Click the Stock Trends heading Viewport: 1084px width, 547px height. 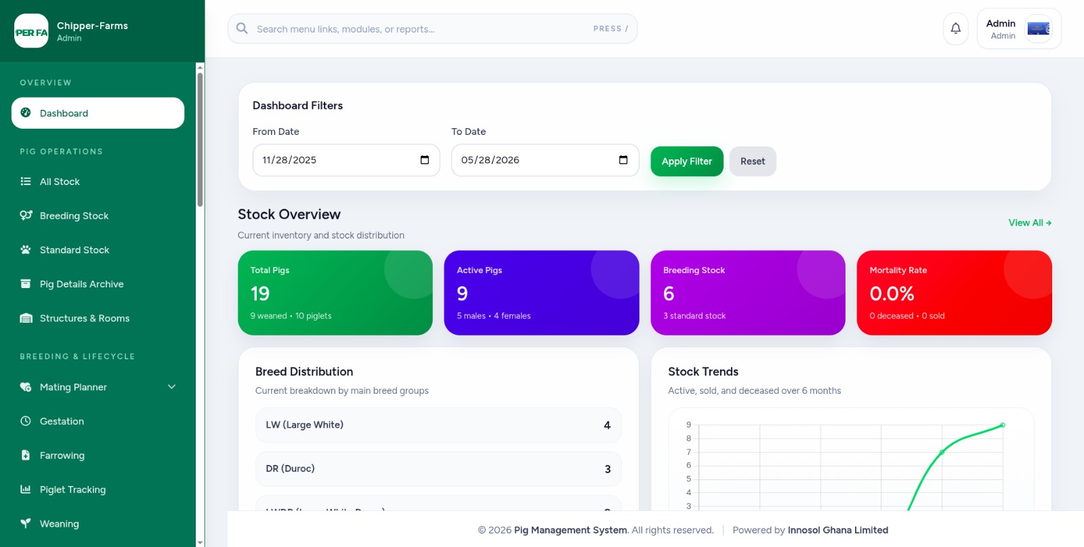click(703, 371)
